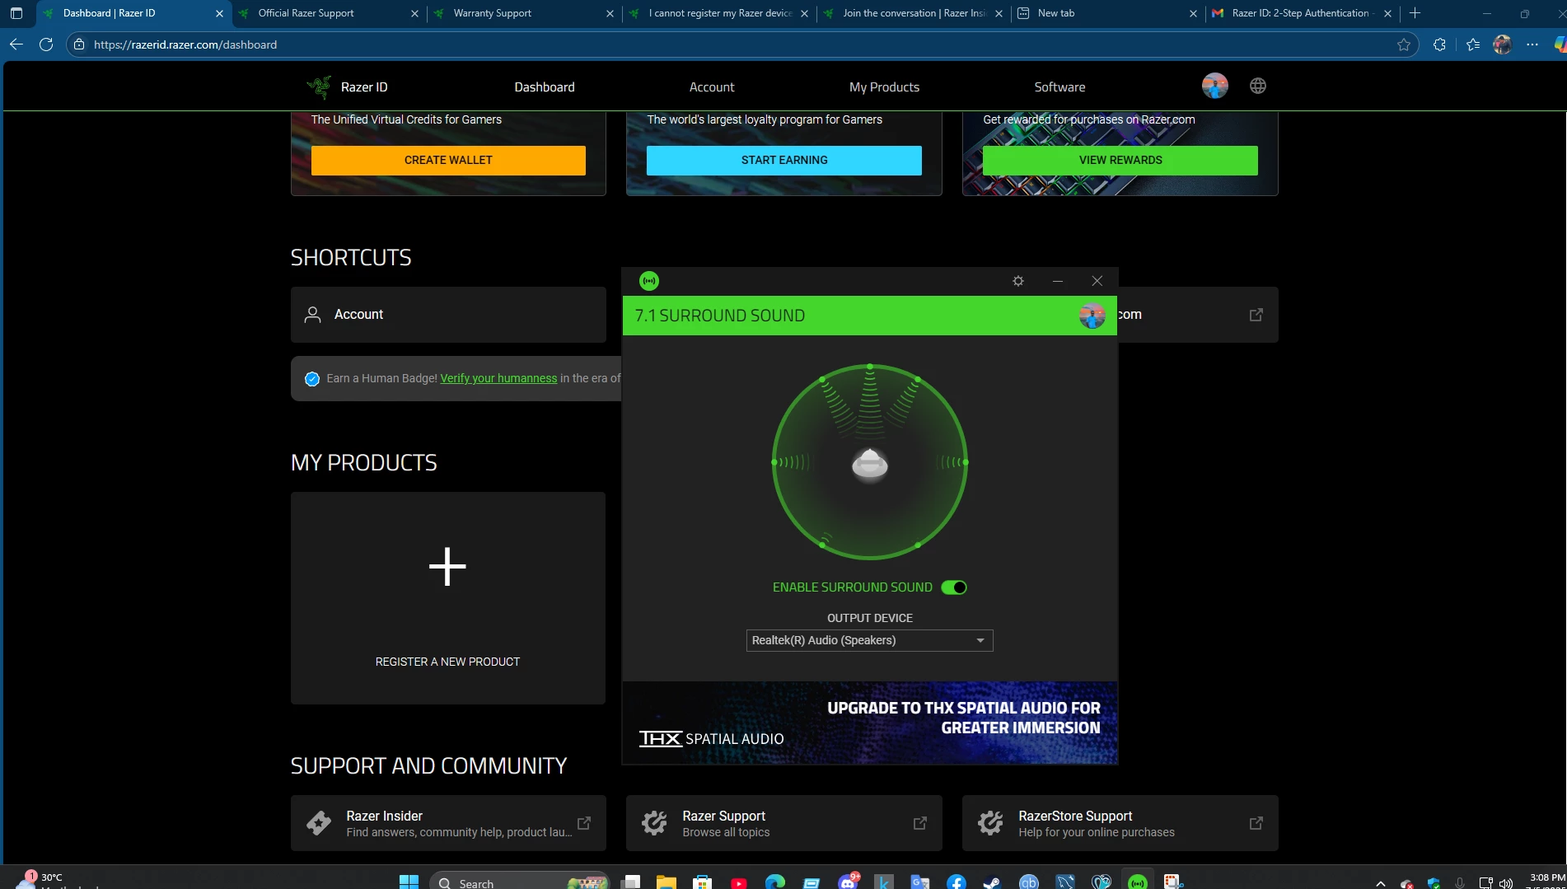Screen dimensions: 1567x889
Task: Switch to the Razer ID 2-Step Authentication Gmail tab
Action: tap(1302, 13)
